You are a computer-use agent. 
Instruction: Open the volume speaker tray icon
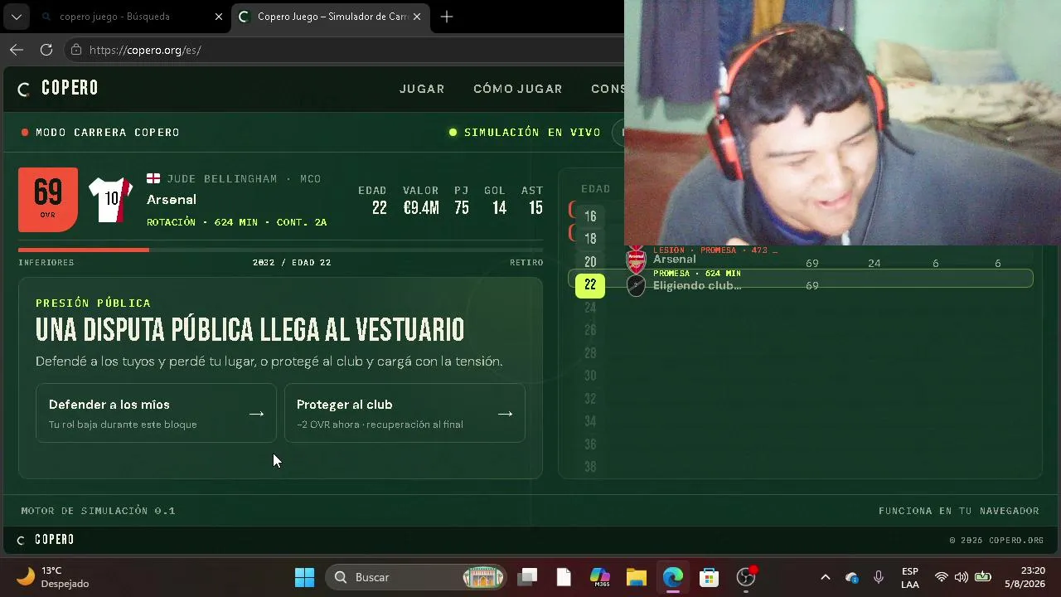(962, 577)
